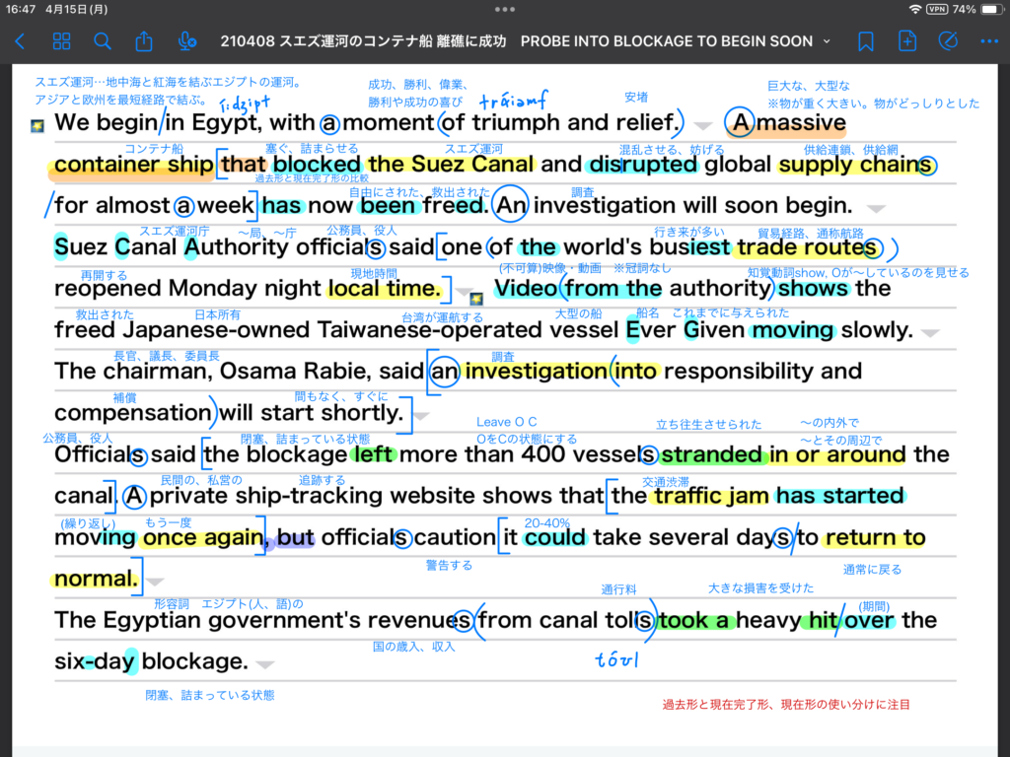Tap the annotation "供給連鎖、供給網"
This screenshot has height=757, width=1010.
tap(851, 150)
